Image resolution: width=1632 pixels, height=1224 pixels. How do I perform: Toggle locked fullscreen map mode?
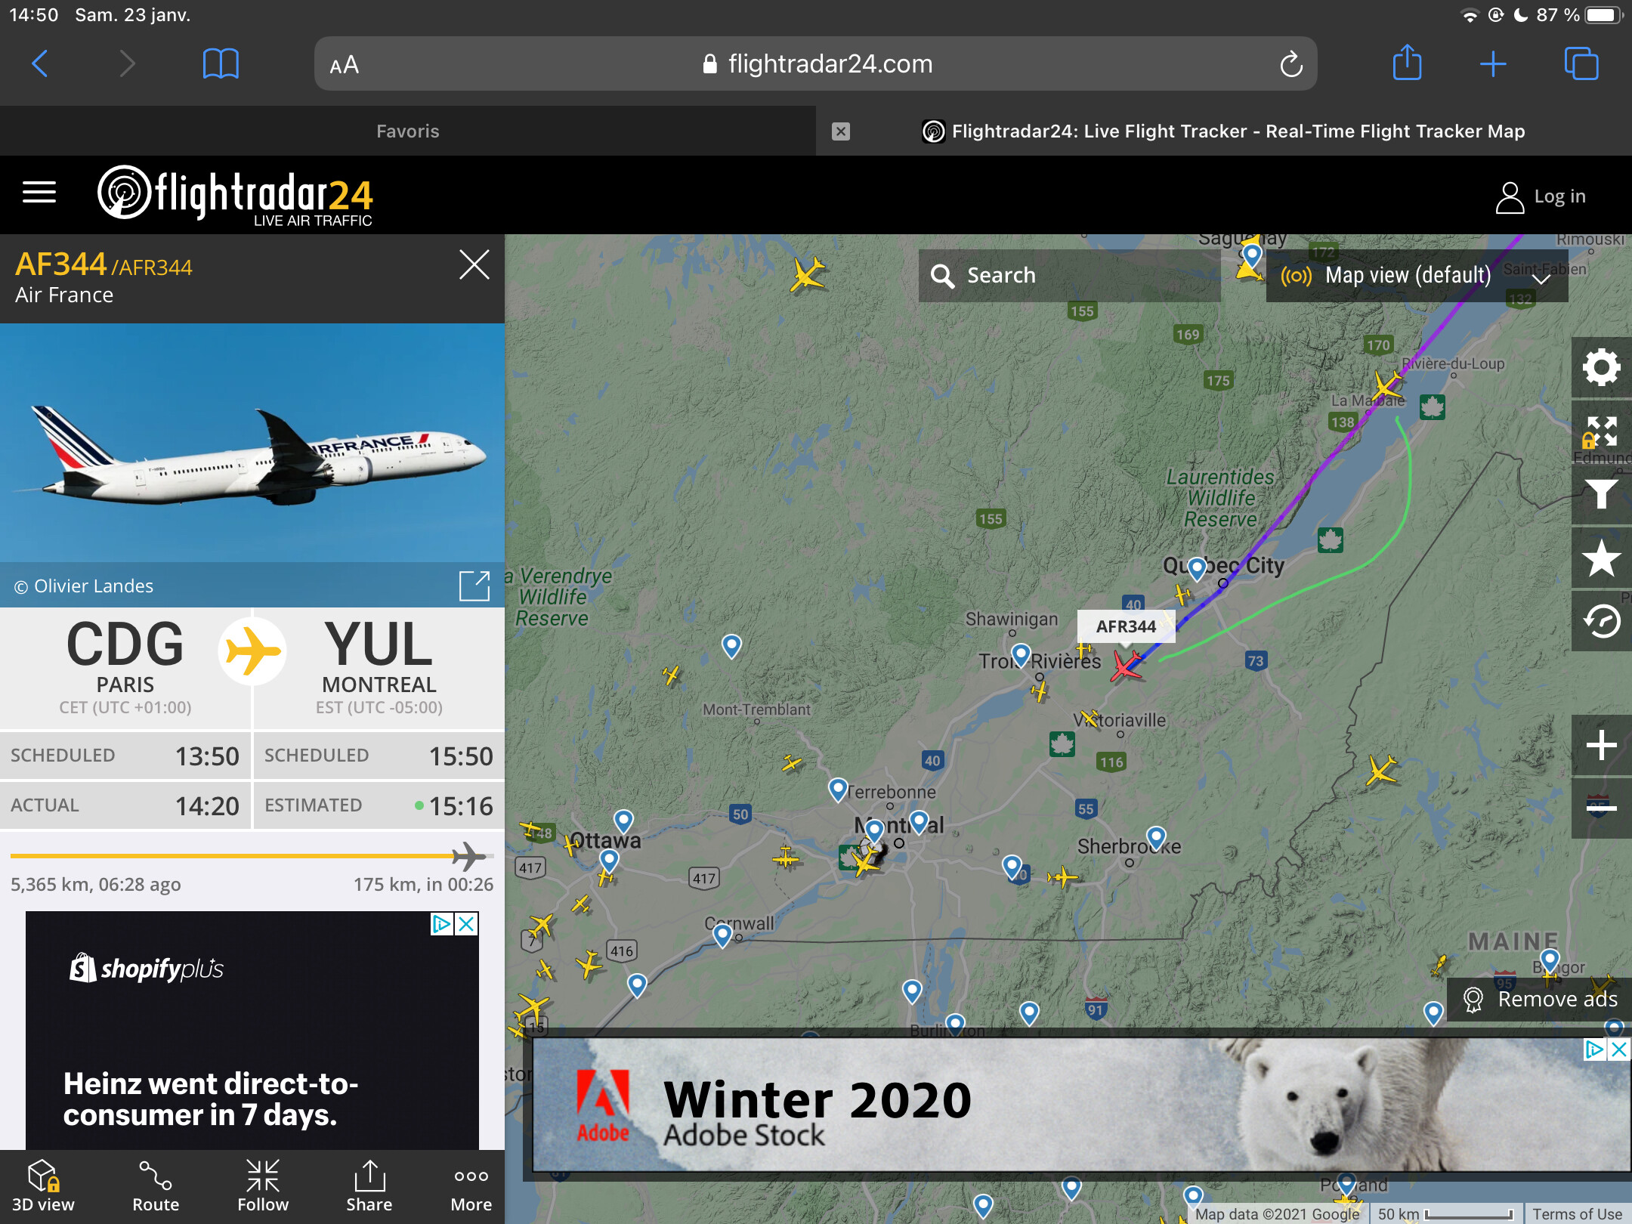tap(1601, 431)
